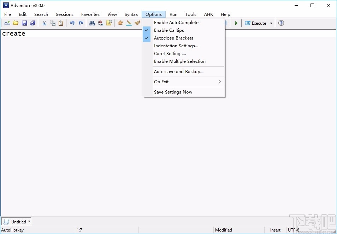Open the Sessions menu
The width and height of the screenshot is (337, 234).
(65, 14)
